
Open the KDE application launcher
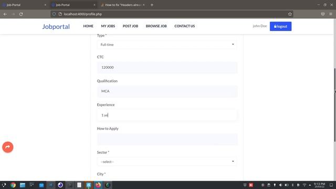point(4,185)
